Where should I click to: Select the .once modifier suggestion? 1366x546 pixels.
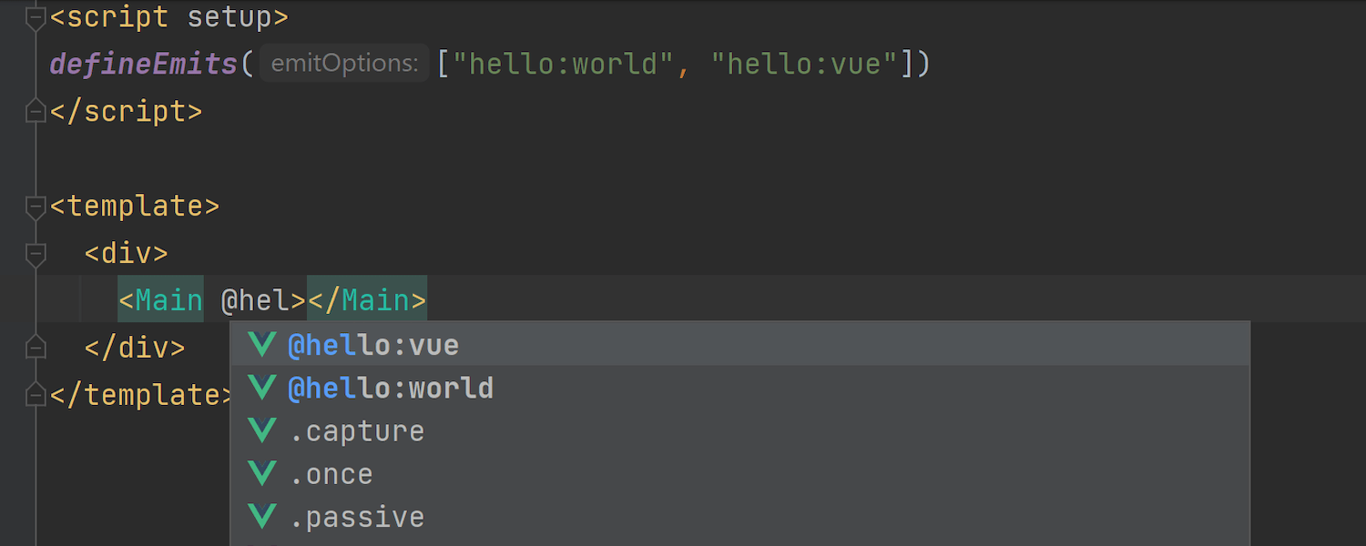click(331, 474)
